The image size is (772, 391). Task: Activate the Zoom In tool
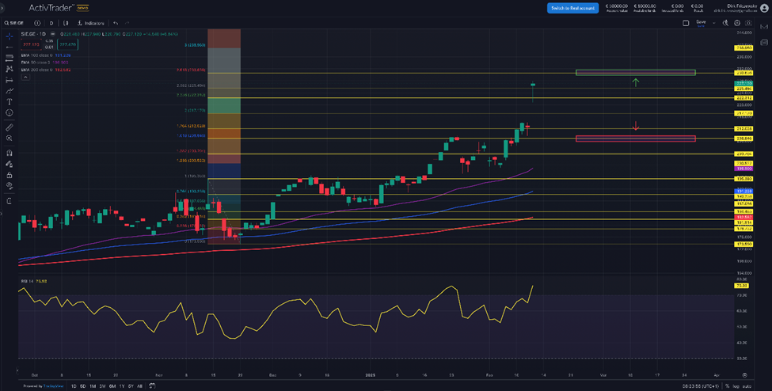[x=9, y=139]
